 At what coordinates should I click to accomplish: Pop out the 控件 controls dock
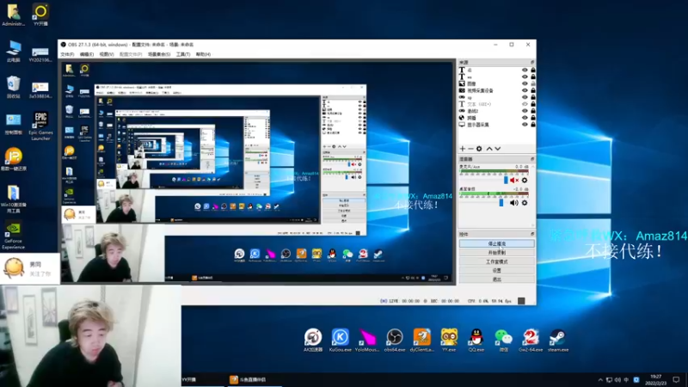[x=532, y=234]
